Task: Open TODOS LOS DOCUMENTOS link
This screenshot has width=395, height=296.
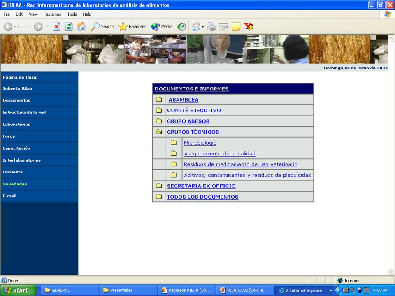Action: pyautogui.click(x=202, y=197)
